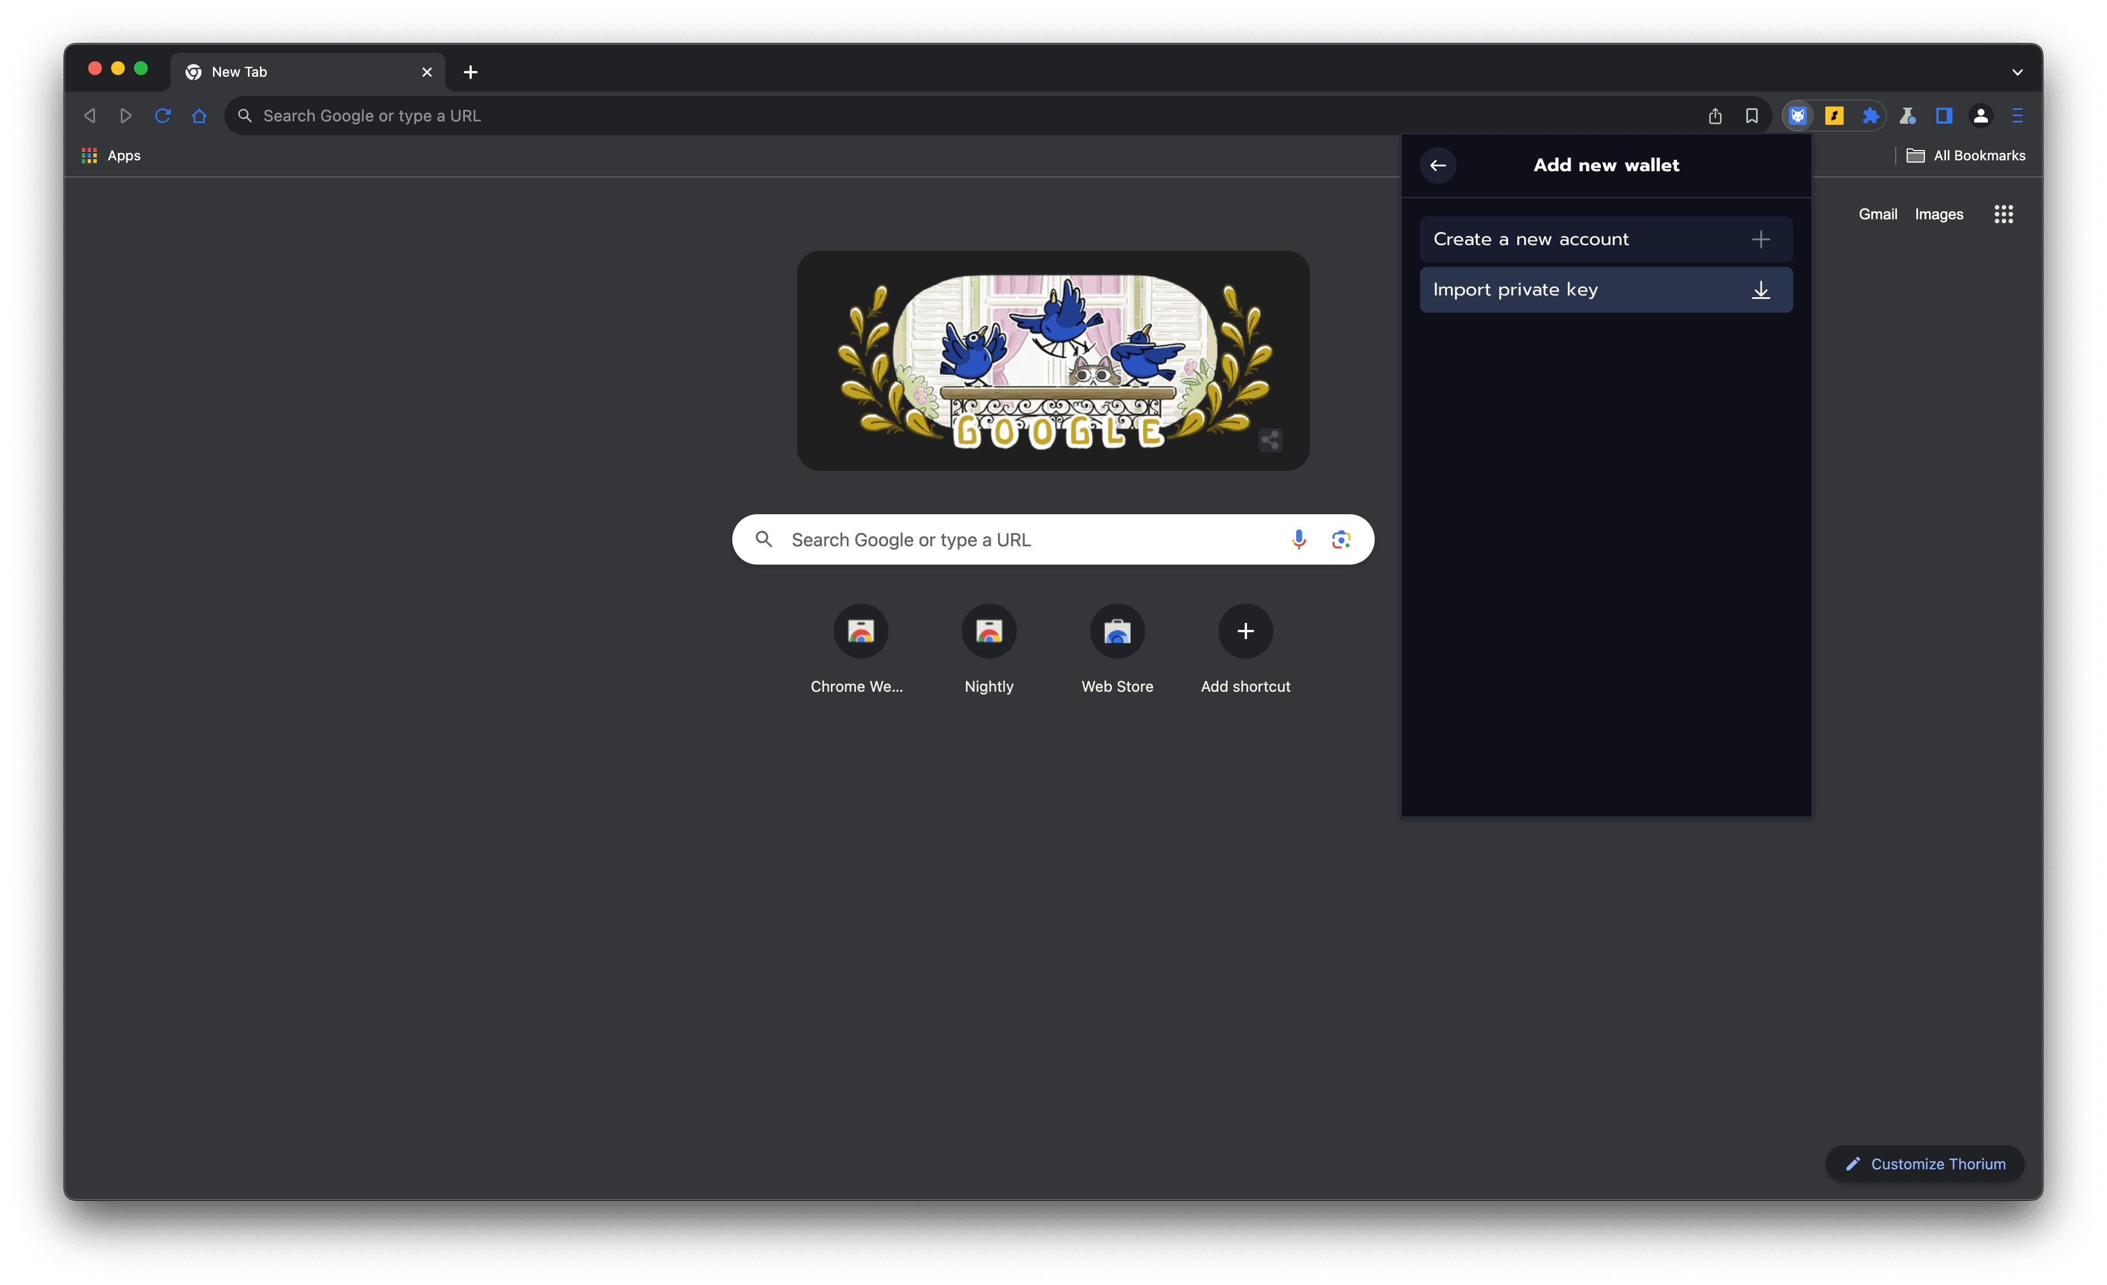Expand the tab search chevron

(2017, 72)
